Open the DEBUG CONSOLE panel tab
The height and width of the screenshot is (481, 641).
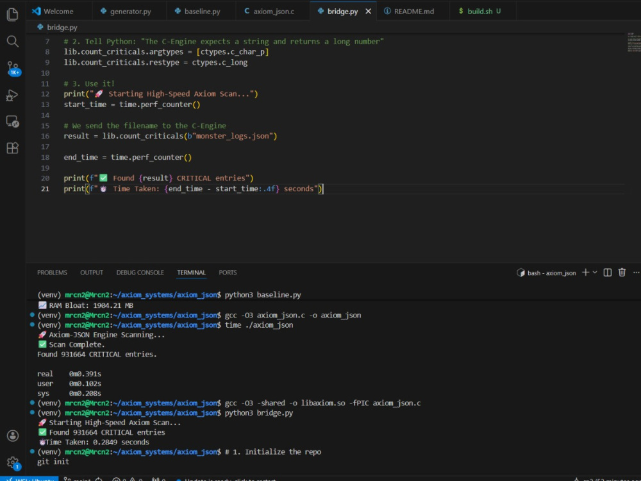(x=140, y=273)
